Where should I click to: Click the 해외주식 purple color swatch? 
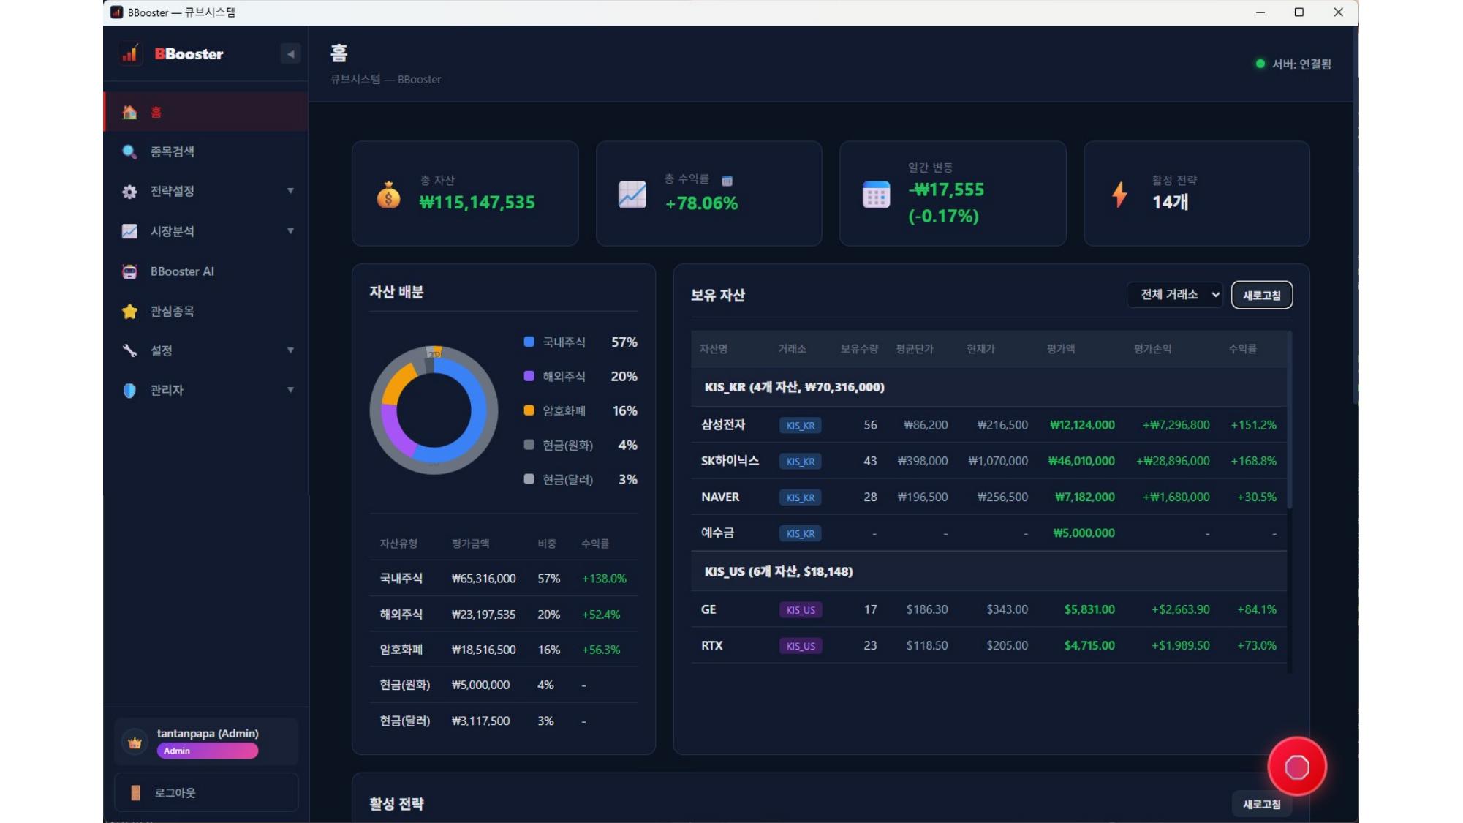pos(529,376)
